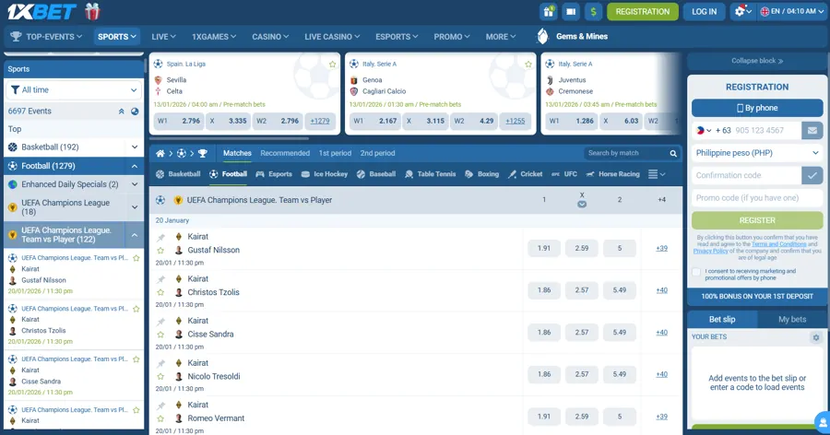Click the globe icon beside 6697 Events
Viewport: 830px width, 435px height.
[135, 112]
